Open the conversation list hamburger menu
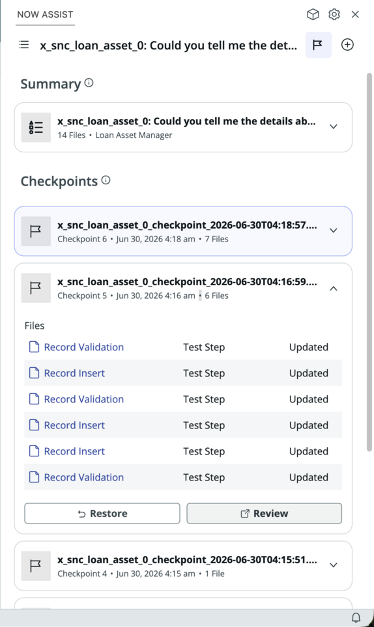 24,45
